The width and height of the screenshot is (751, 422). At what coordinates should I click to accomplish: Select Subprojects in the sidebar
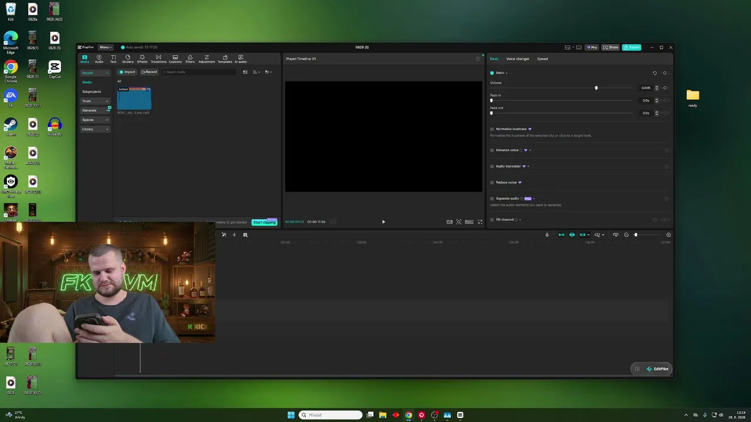pos(92,91)
